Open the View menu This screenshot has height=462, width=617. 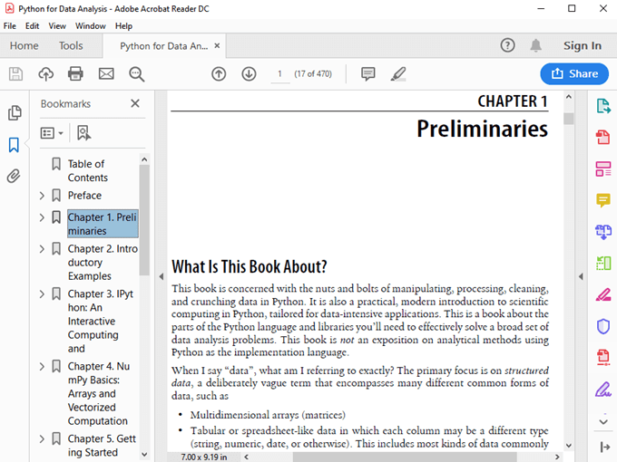57,26
